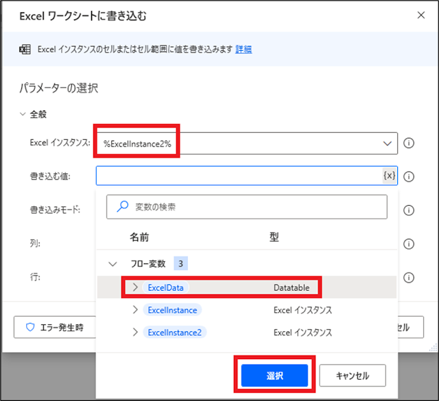Click the 型 column header
Screen dimensions: 439x401
click(274, 237)
